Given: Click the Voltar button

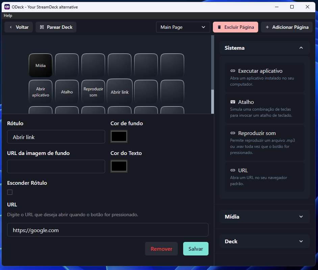Looking at the screenshot, I should coord(18,27).
